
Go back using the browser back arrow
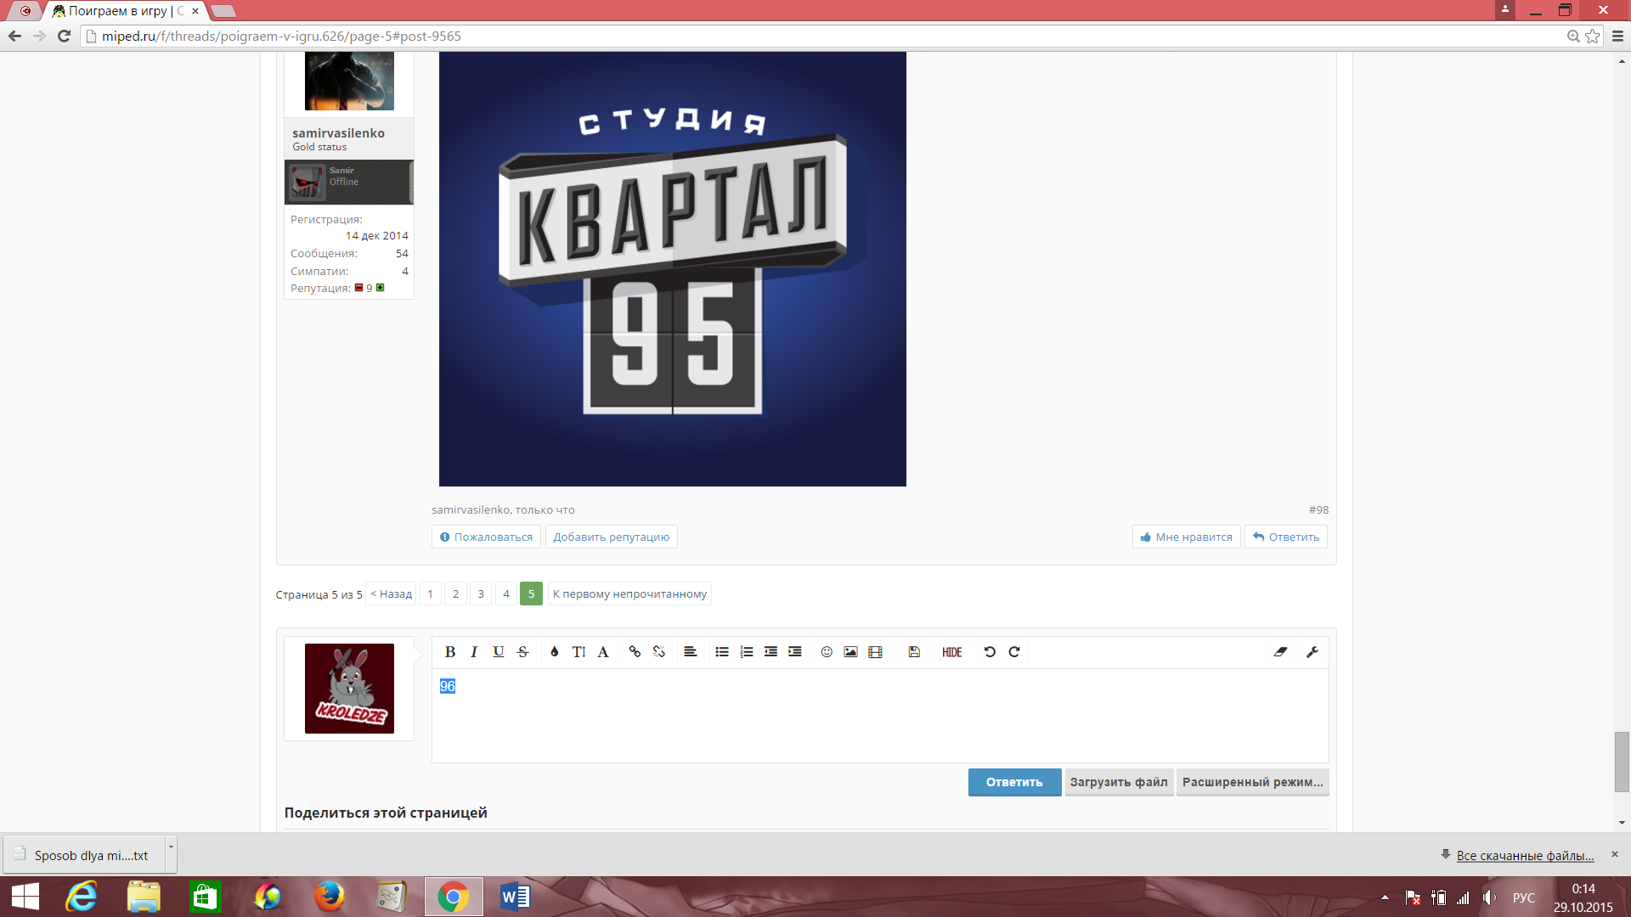click(14, 36)
